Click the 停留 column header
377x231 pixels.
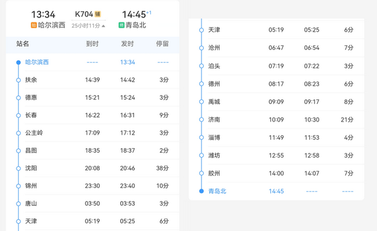(x=163, y=43)
